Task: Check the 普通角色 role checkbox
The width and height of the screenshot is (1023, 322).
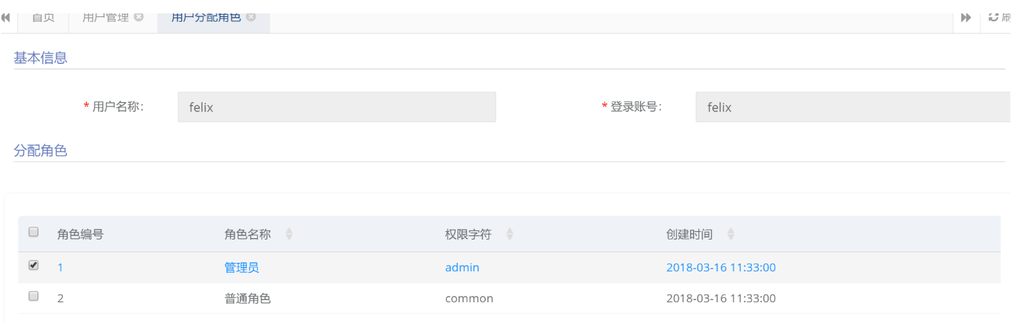Action: pyautogui.click(x=33, y=297)
